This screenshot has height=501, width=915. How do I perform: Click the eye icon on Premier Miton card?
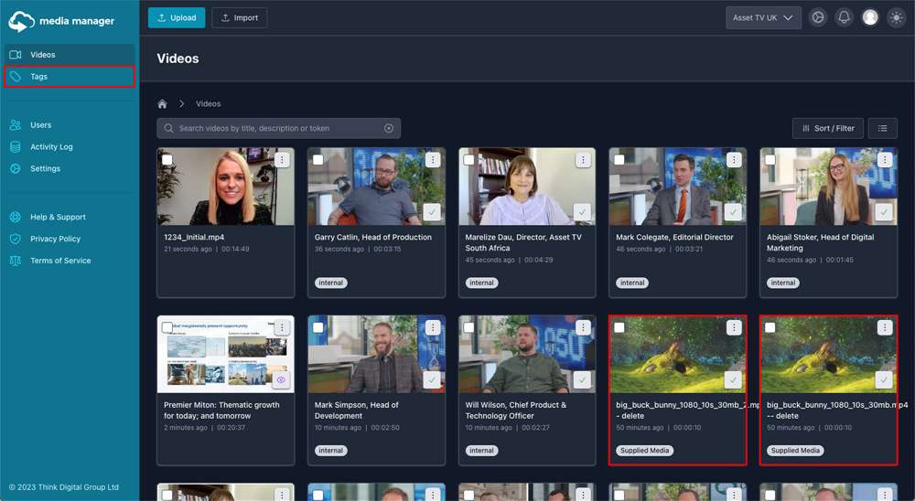coord(281,379)
